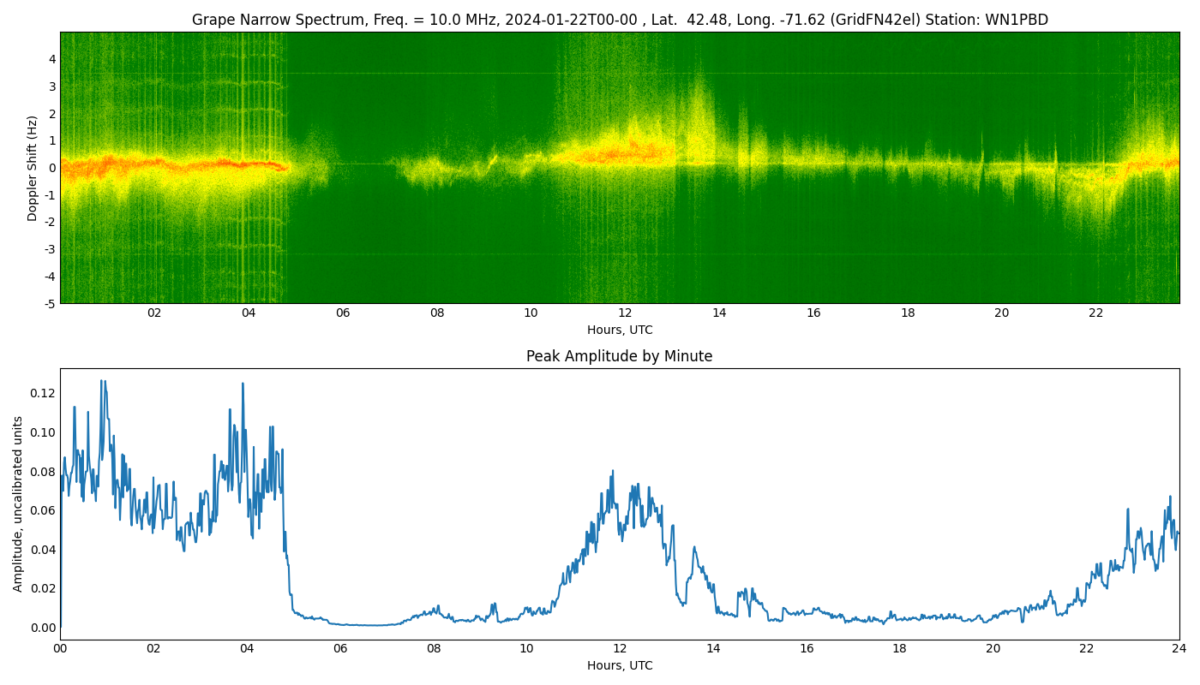The width and height of the screenshot is (1200, 685).
Task: Click the Doppler Shift (Hz) axis label
Action: [x=33, y=168]
